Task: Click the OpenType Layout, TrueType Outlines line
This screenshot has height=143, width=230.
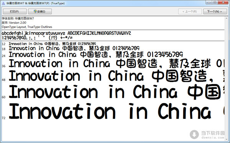Action: 27,27
